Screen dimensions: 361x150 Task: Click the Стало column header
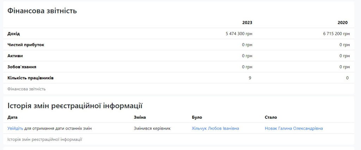(271, 117)
